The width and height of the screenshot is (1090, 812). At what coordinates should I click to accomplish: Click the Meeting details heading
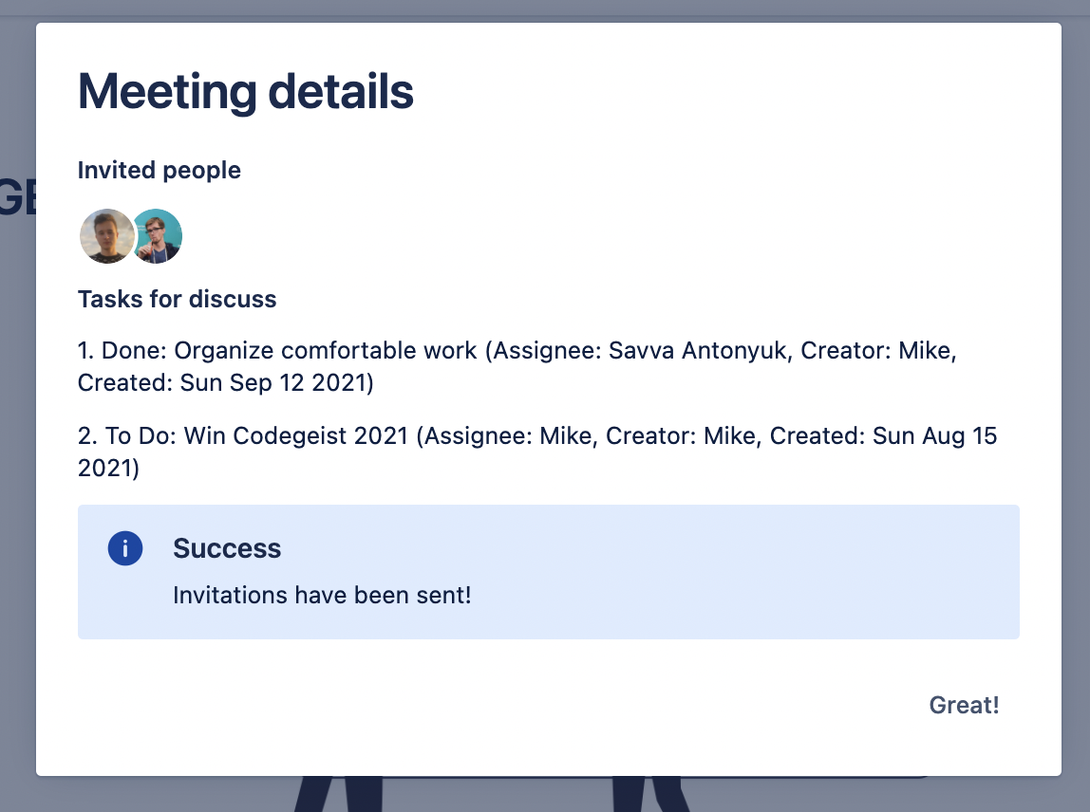(x=245, y=92)
